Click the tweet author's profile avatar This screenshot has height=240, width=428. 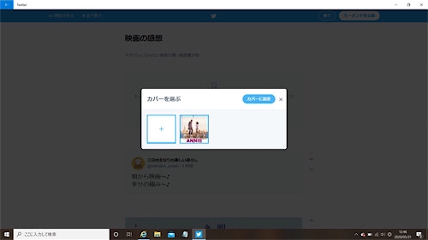[x=138, y=163]
